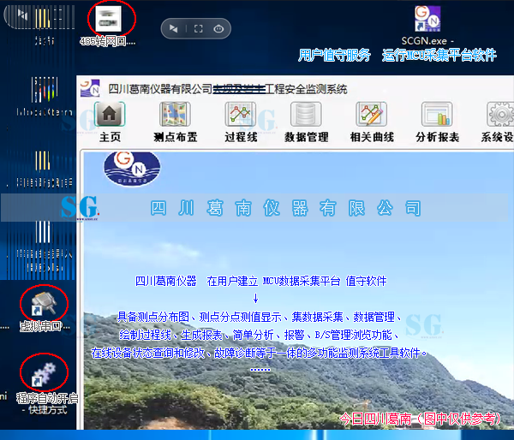Viewport: 514px width, 440px height.
Task: Select the SCGN.exe desktop shortcut
Action: pyautogui.click(x=427, y=19)
